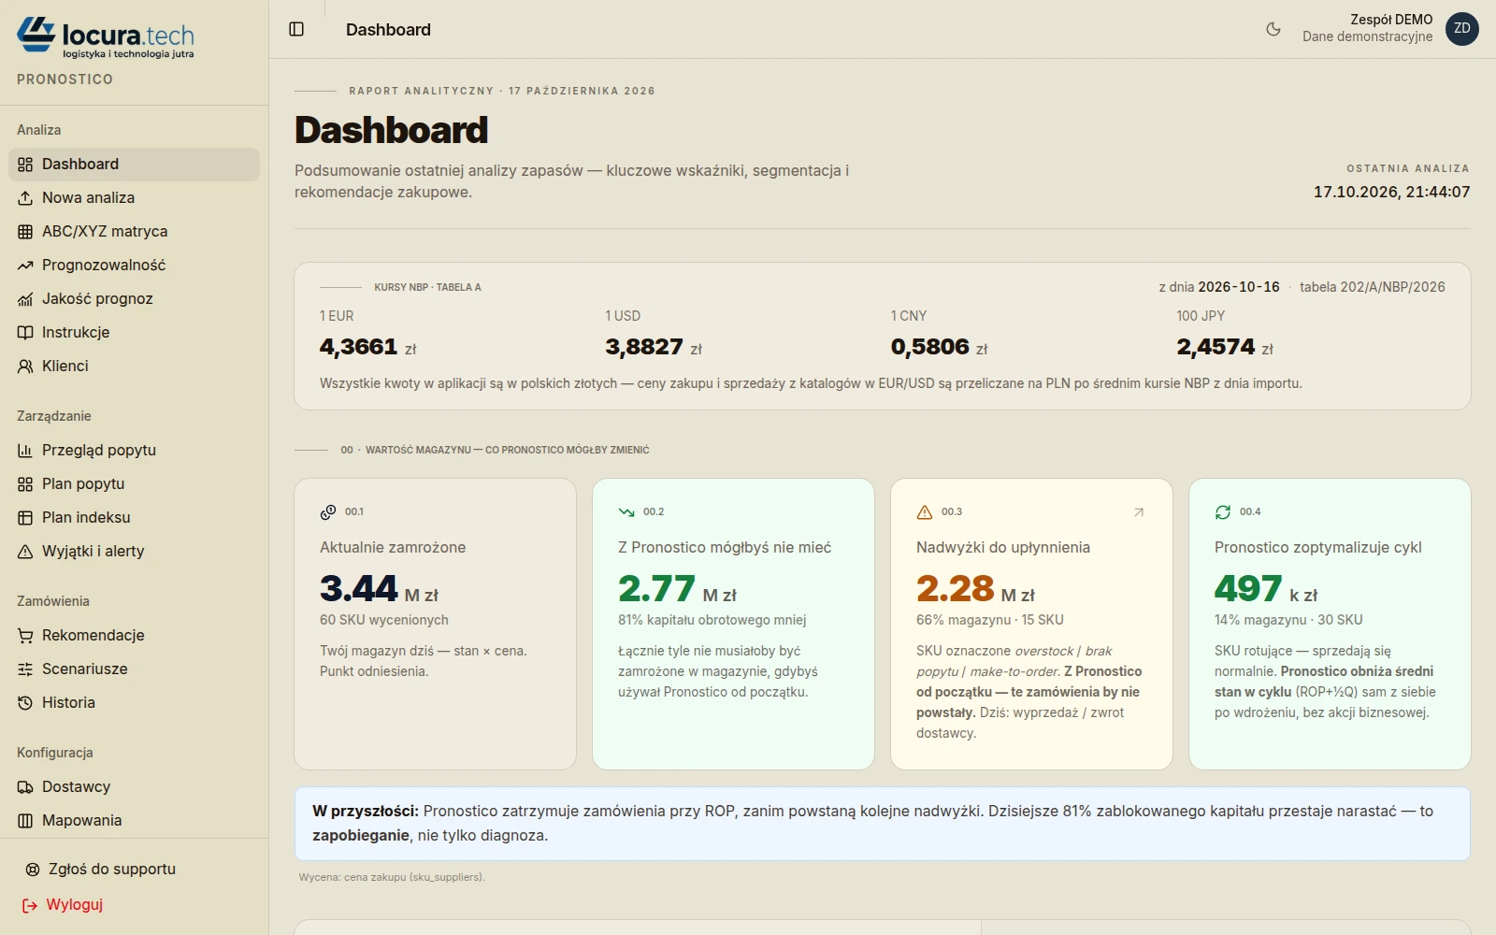Open Klienci list

pyautogui.click(x=134, y=367)
